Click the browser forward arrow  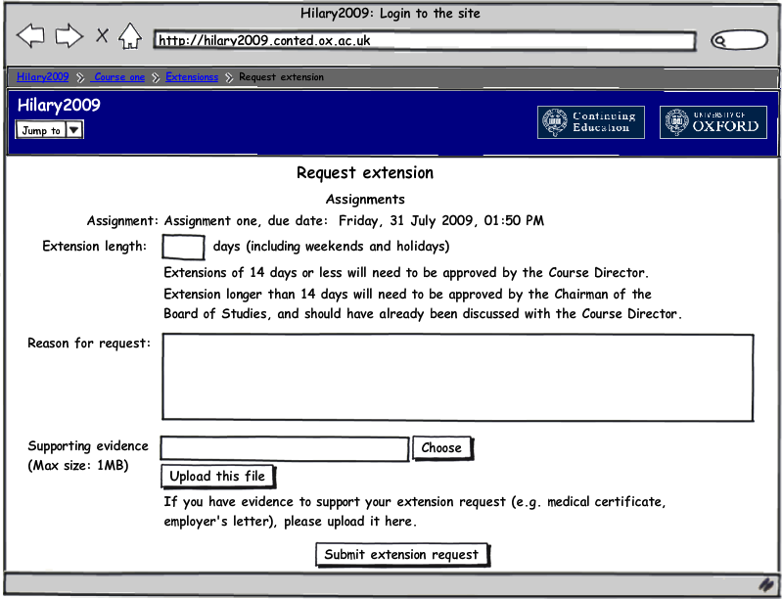pyautogui.click(x=69, y=37)
